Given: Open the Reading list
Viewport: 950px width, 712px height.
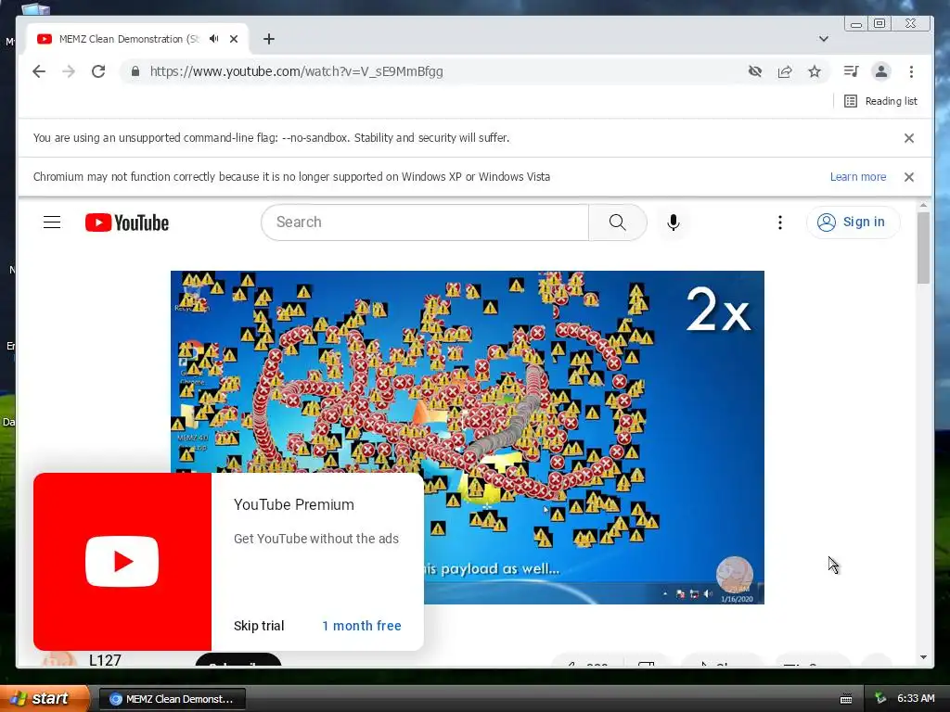Looking at the screenshot, I should point(881,101).
